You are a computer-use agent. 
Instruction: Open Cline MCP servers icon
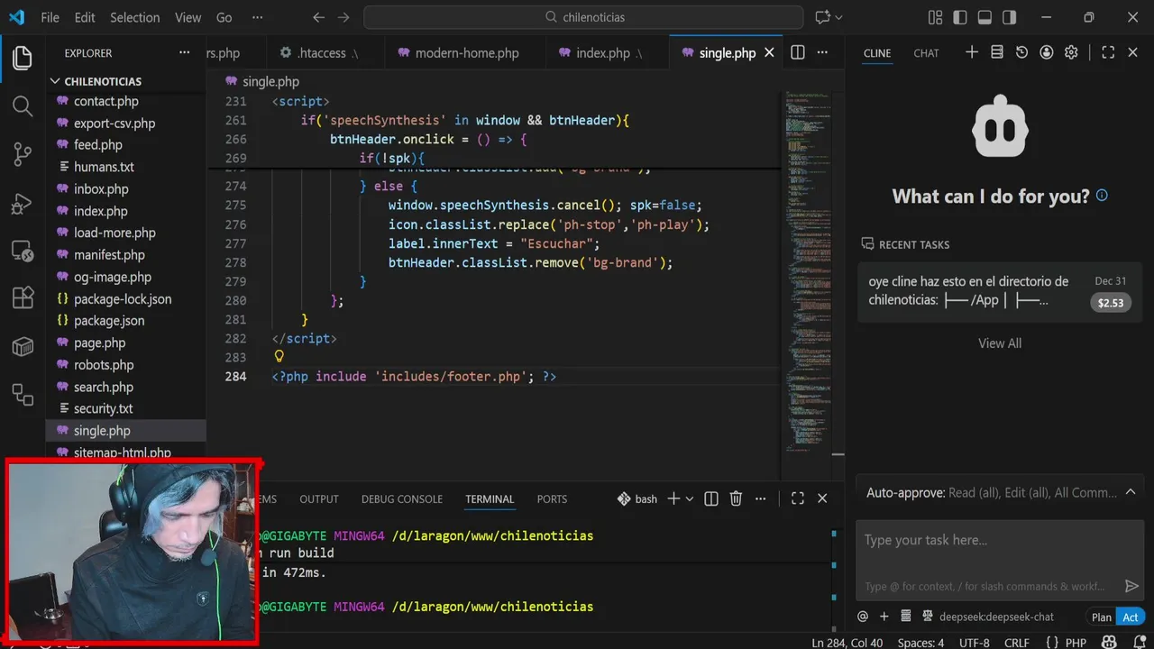pos(997,53)
